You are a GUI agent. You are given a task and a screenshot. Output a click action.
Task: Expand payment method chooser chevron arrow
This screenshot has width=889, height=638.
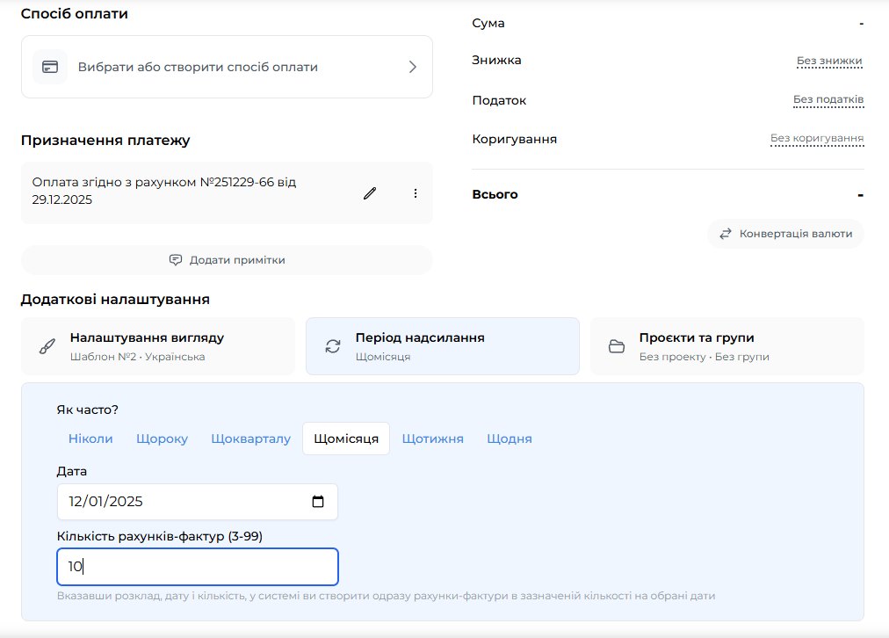click(x=412, y=67)
